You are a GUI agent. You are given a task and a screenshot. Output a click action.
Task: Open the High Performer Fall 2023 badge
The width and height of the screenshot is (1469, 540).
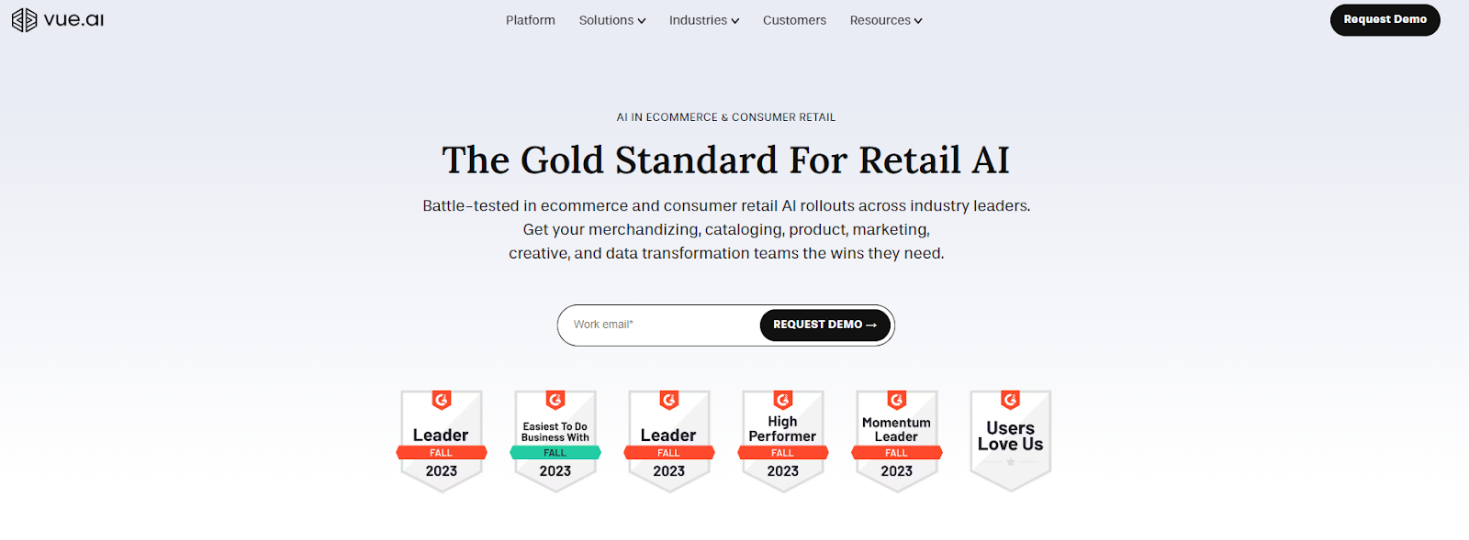click(783, 441)
